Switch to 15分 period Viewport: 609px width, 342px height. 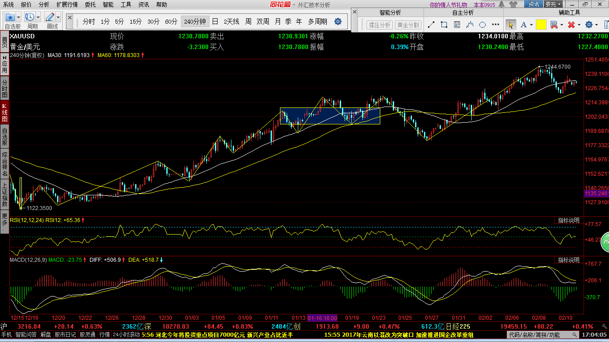(136, 21)
